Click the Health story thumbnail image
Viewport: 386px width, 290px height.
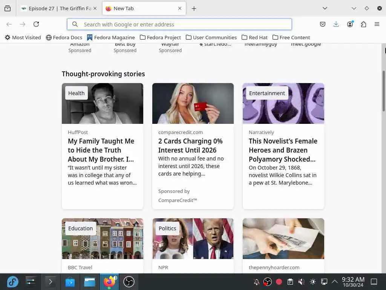click(103, 103)
